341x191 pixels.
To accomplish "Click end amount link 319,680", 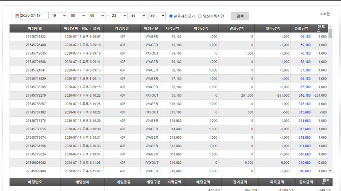I will pyautogui.click(x=304, y=163).
